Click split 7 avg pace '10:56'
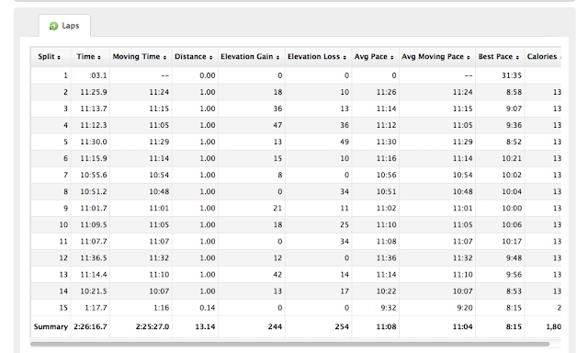The image size is (588, 353). pyautogui.click(x=386, y=175)
